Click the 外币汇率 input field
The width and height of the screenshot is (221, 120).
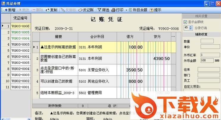pyautogui.click(x=210, y=55)
